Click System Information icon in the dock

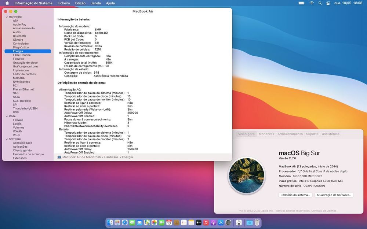(239, 223)
